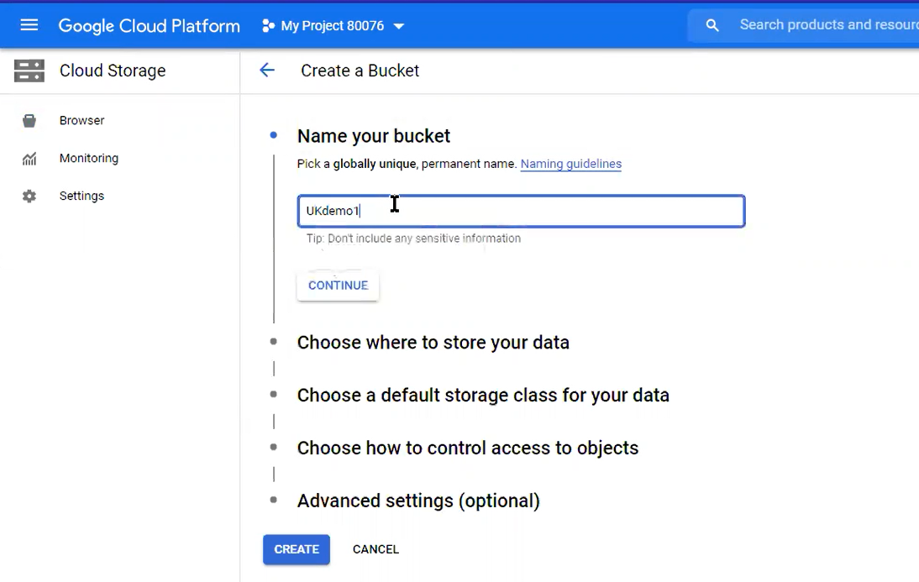Viewport: 919px width, 582px height.
Task: Click the Cloud Storage product icon
Action: (x=29, y=71)
